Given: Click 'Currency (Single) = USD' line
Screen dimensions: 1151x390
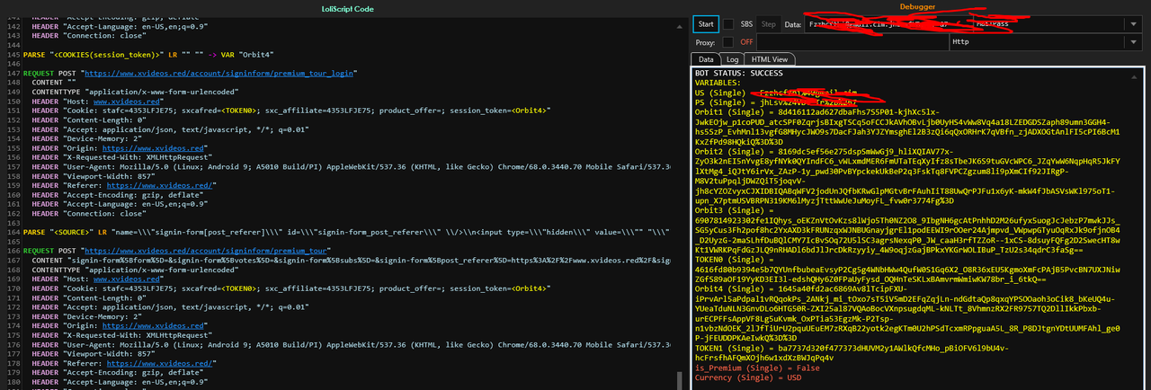Looking at the screenshot, I should (x=750, y=377).
